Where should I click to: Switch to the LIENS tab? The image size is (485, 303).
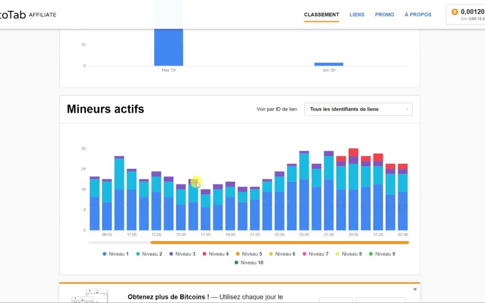tap(357, 14)
